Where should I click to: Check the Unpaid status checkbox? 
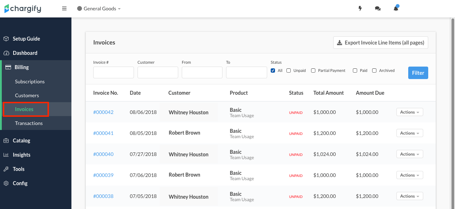click(x=289, y=70)
